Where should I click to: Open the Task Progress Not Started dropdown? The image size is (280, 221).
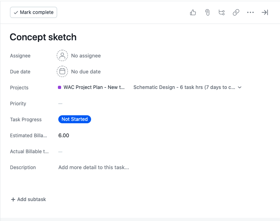click(x=75, y=119)
